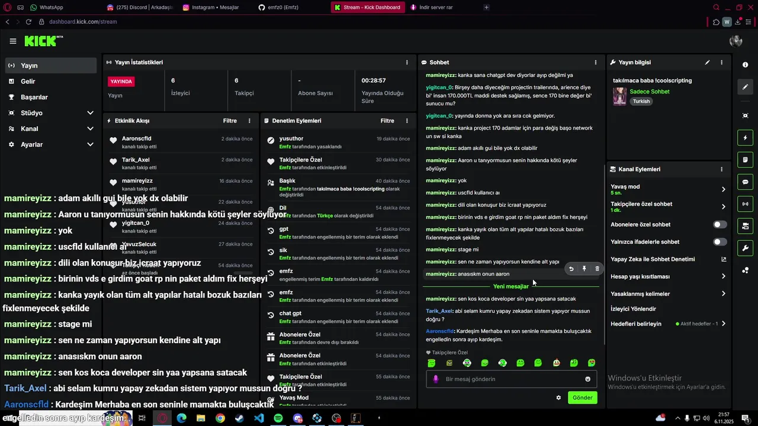Screen dimensions: 758x426
Task: Open the info icon in the right sidebar
Action: 745,64
